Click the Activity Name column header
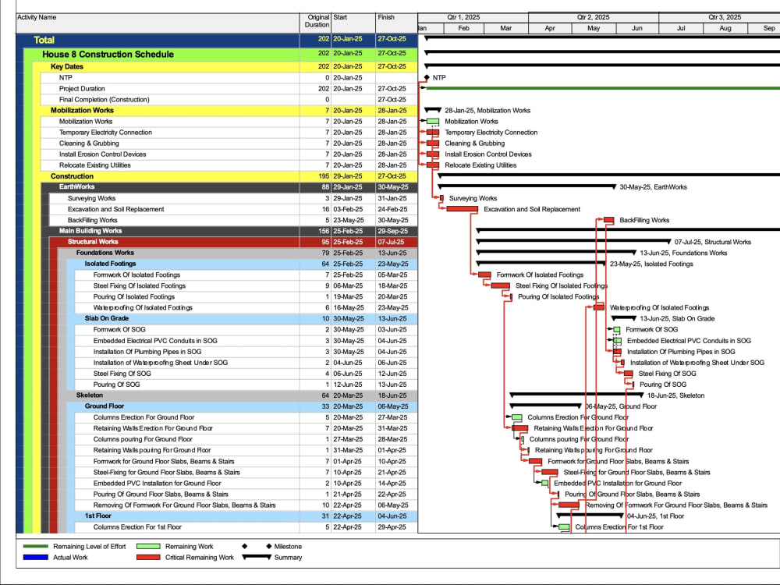The image size is (780, 585). pyautogui.click(x=158, y=23)
